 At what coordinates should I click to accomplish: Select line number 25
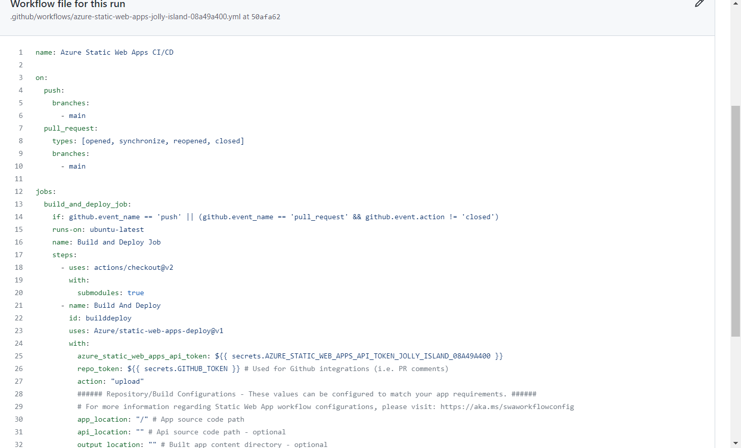click(x=18, y=356)
